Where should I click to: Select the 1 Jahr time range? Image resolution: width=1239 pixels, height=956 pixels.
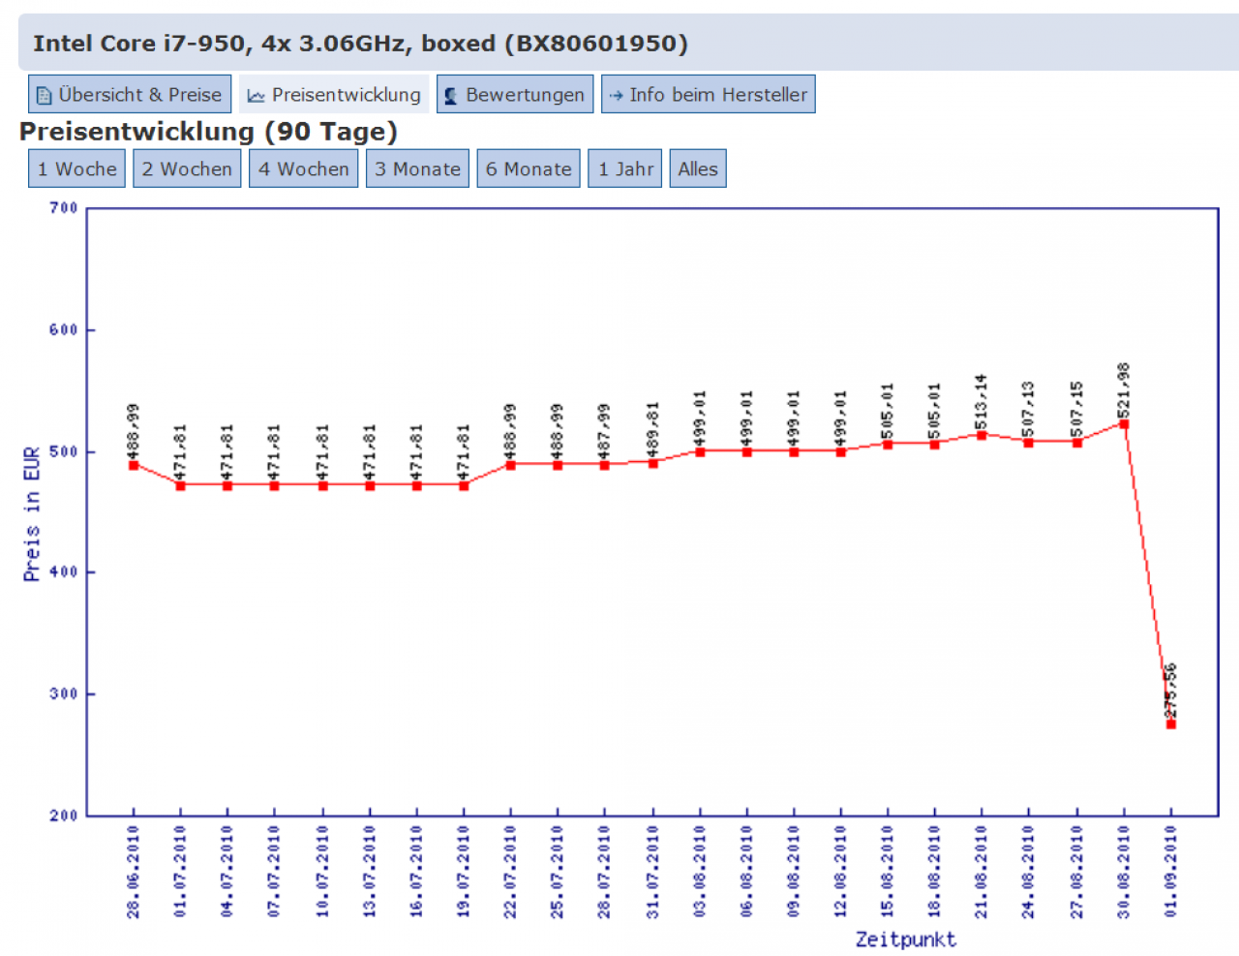click(625, 169)
